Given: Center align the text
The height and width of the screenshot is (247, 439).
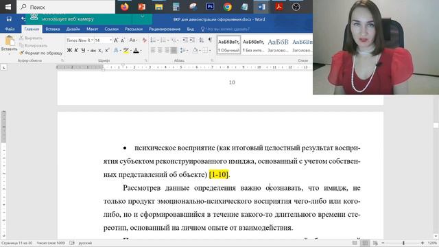Looking at the screenshot, I should point(160,50).
